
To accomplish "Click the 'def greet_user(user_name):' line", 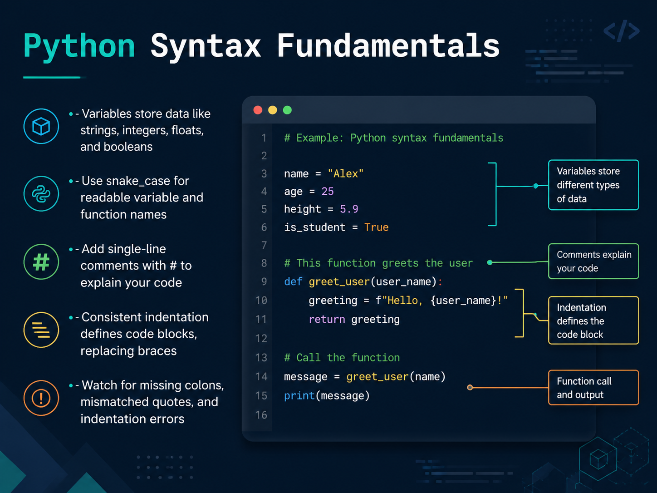I will (363, 281).
